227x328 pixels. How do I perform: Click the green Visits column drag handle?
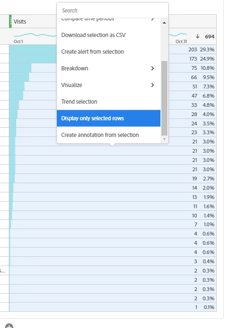pos(10,21)
